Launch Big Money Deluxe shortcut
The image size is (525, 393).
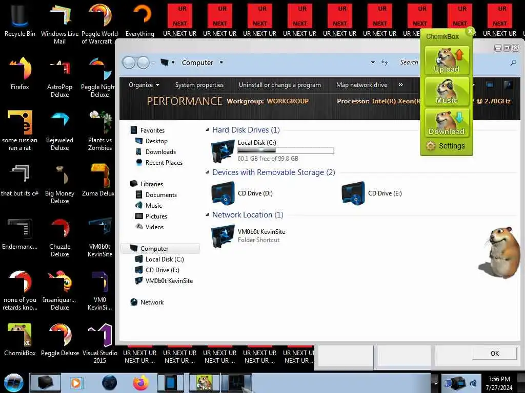click(x=59, y=183)
